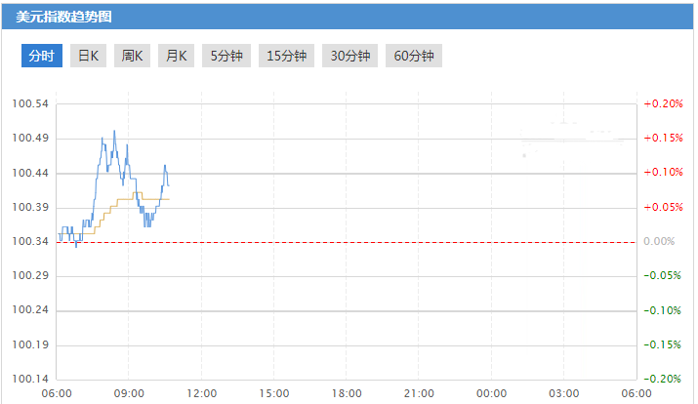Switch to the 30分钟 interval
Image resolution: width=698 pixels, height=404 pixels.
(350, 57)
